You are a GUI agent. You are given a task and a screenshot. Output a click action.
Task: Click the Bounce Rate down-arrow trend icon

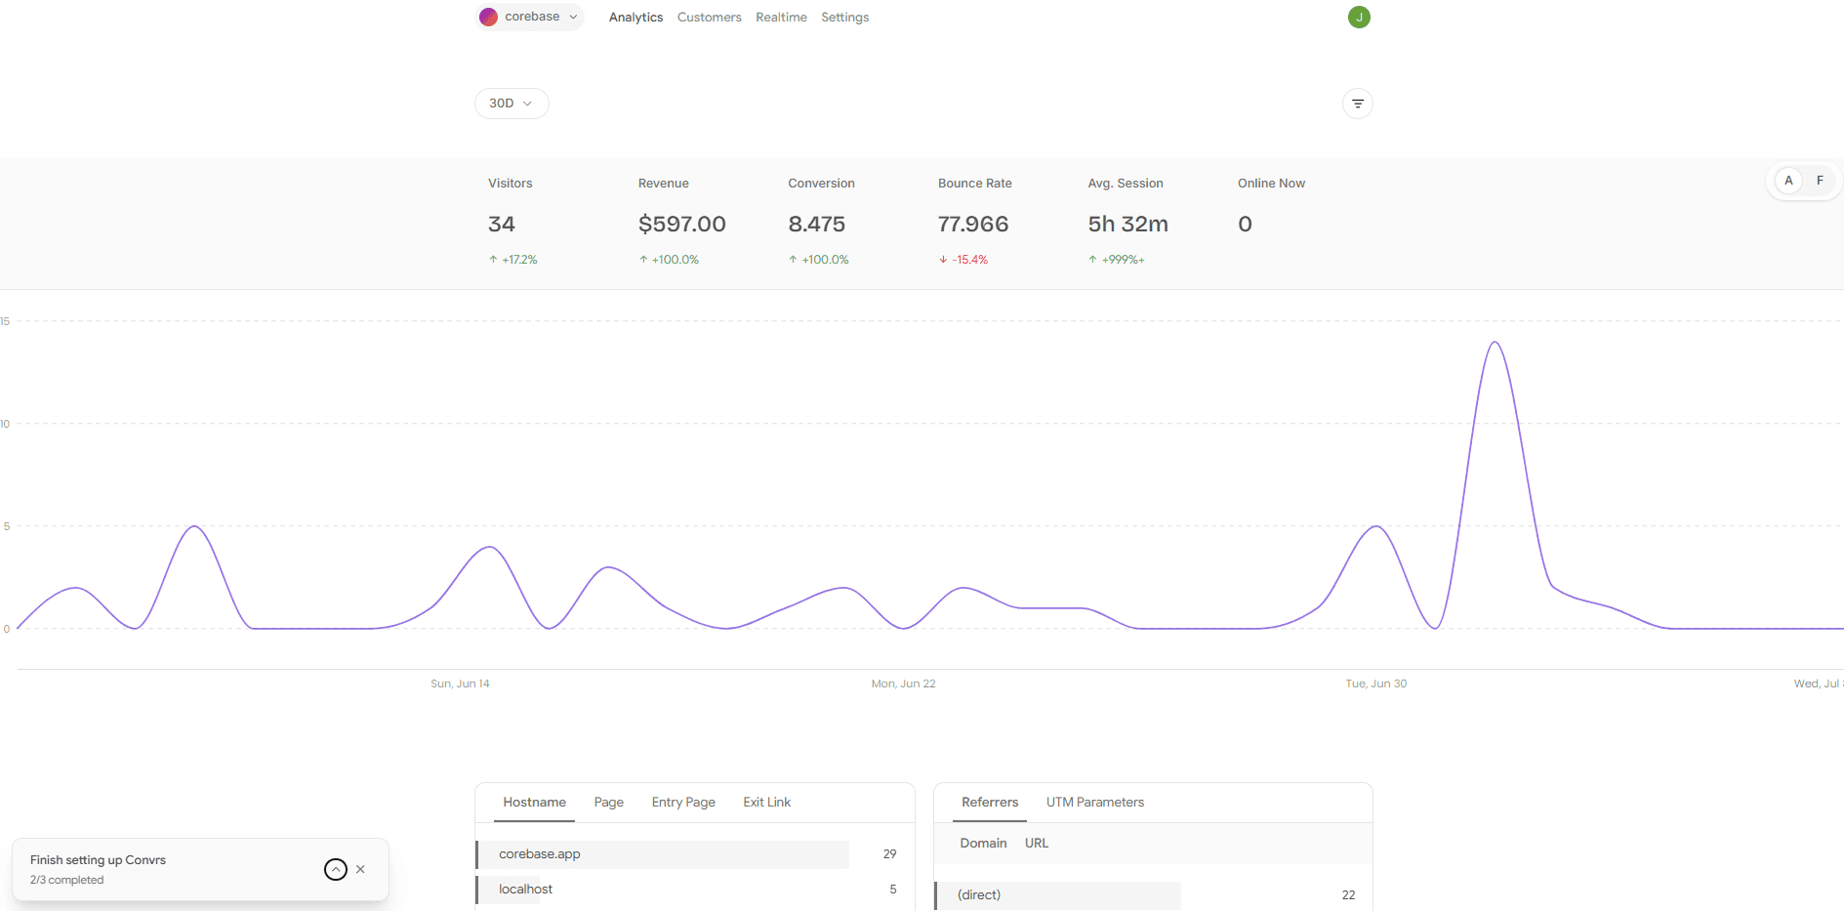(943, 260)
